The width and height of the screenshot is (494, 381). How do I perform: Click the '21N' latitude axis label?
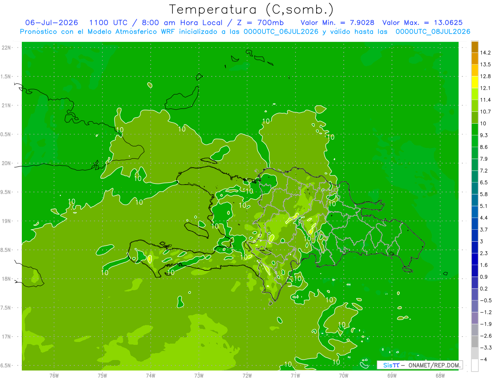coord(7,106)
